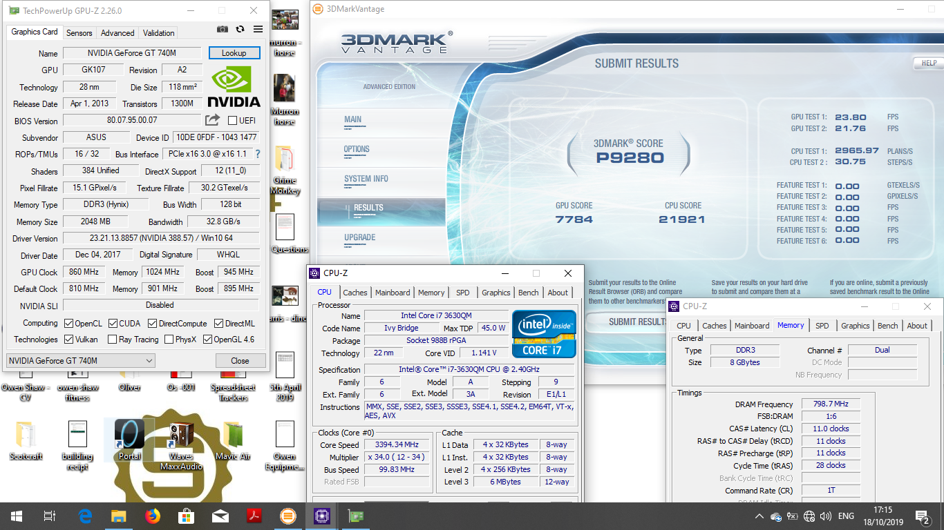The height and width of the screenshot is (530, 944).
Task: Click the GPU-Z refresh icon
Action: tap(240, 29)
